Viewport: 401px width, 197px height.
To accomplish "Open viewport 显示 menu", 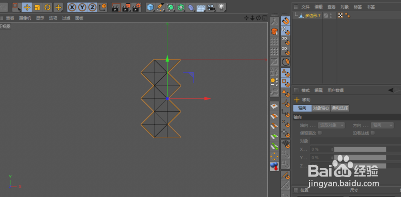I will 40,18.
